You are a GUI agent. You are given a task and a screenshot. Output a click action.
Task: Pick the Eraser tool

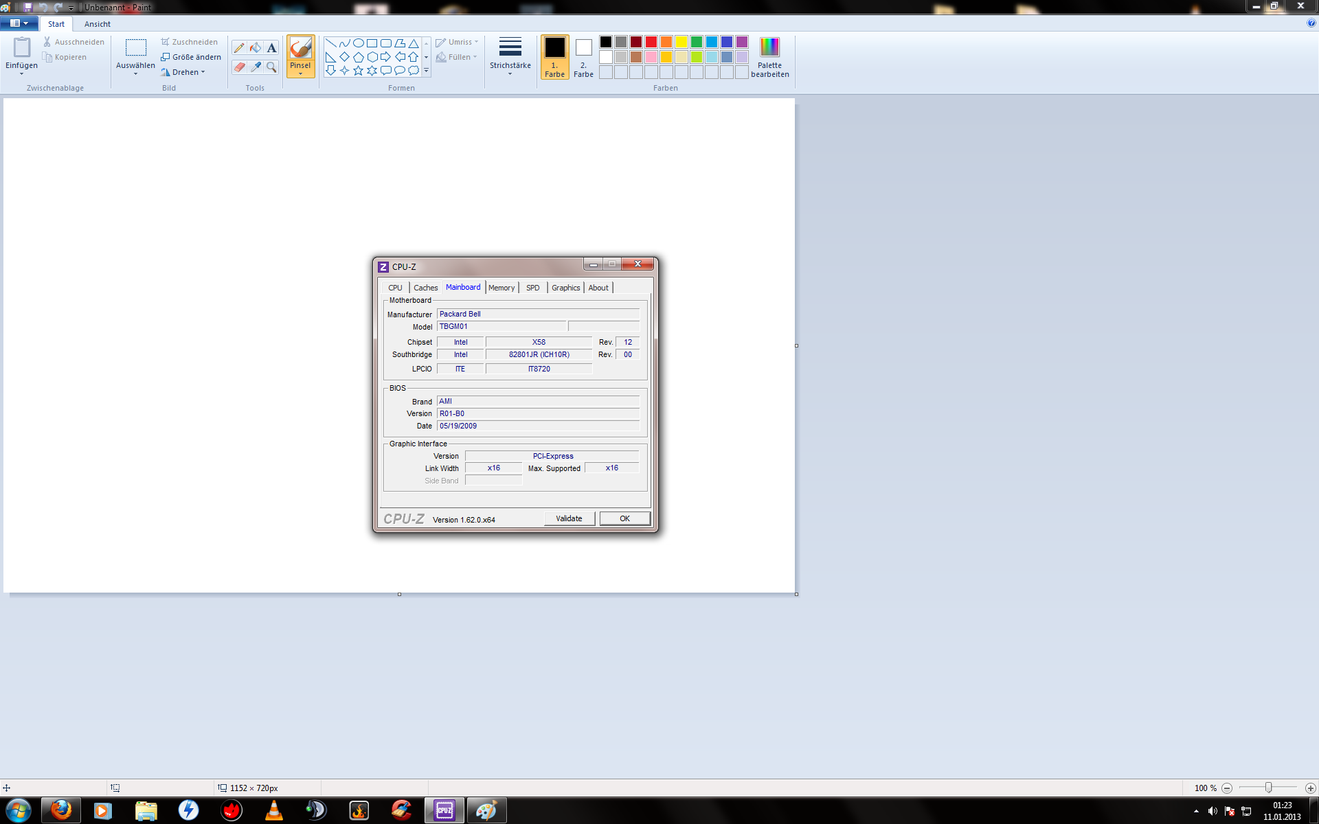pyautogui.click(x=239, y=67)
